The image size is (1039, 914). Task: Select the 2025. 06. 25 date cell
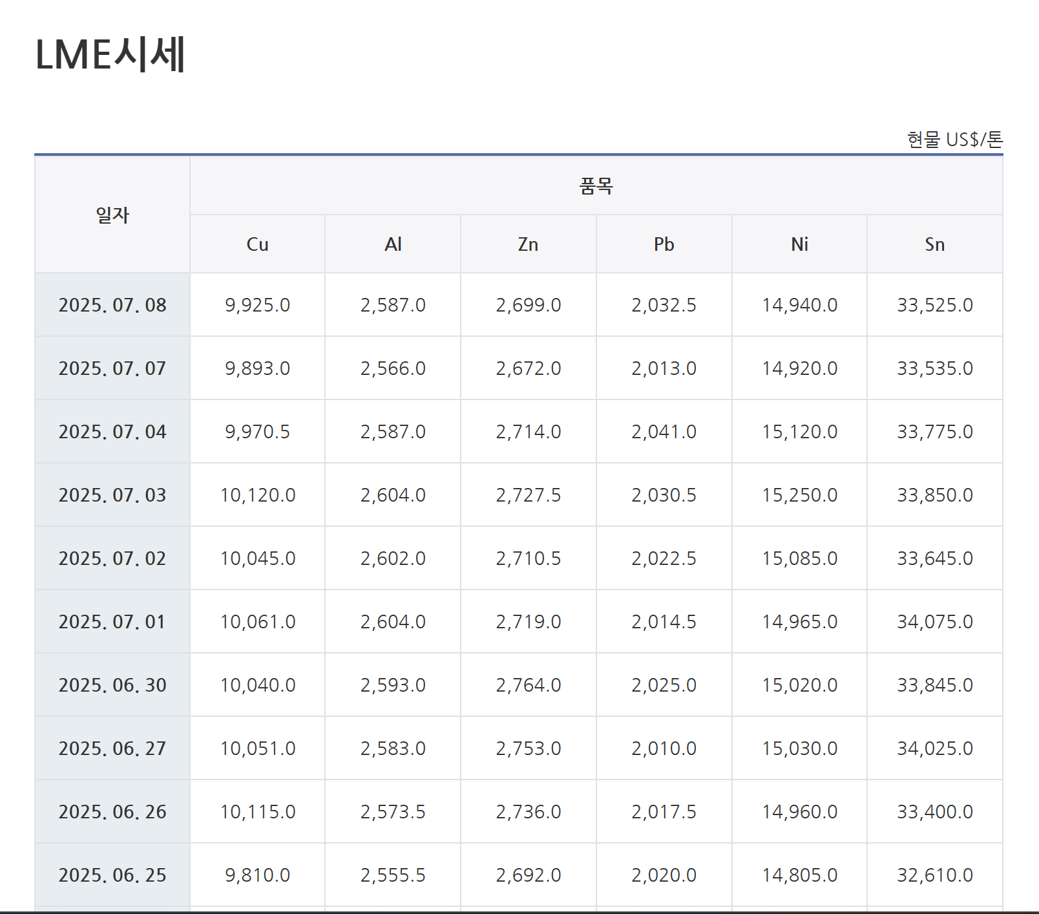[112, 875]
